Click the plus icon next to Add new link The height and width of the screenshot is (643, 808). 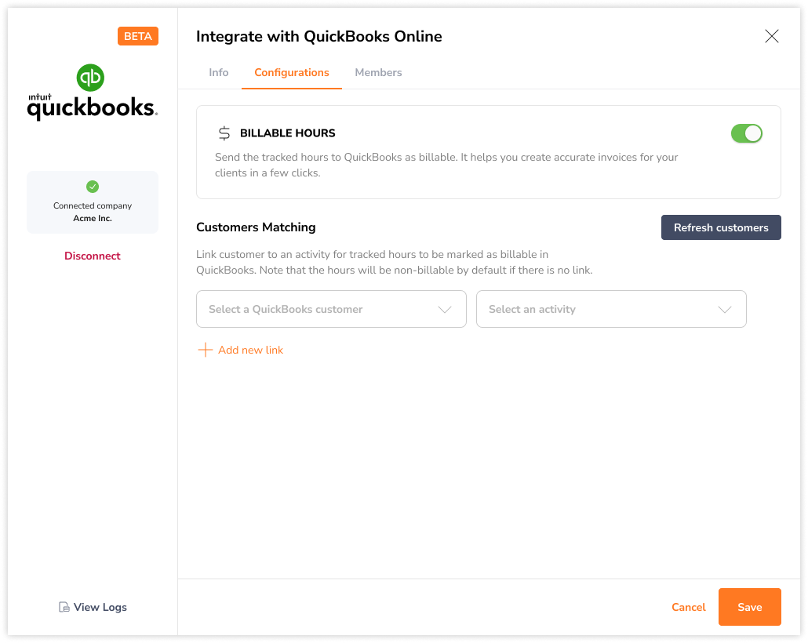coord(204,350)
